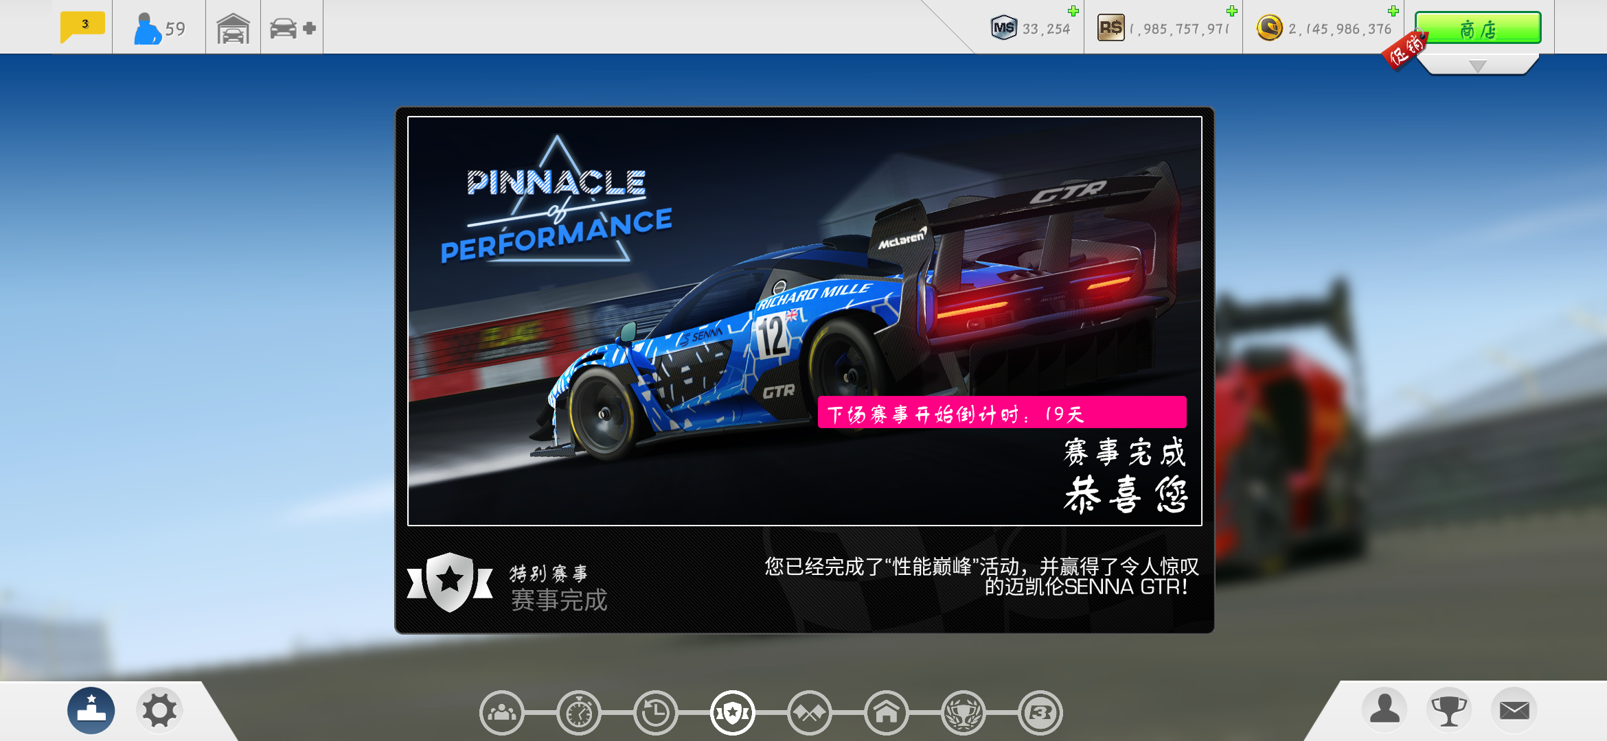The width and height of the screenshot is (1607, 741).
Task: Click the shield star badge beside 特别赛事
Action: tap(450, 583)
